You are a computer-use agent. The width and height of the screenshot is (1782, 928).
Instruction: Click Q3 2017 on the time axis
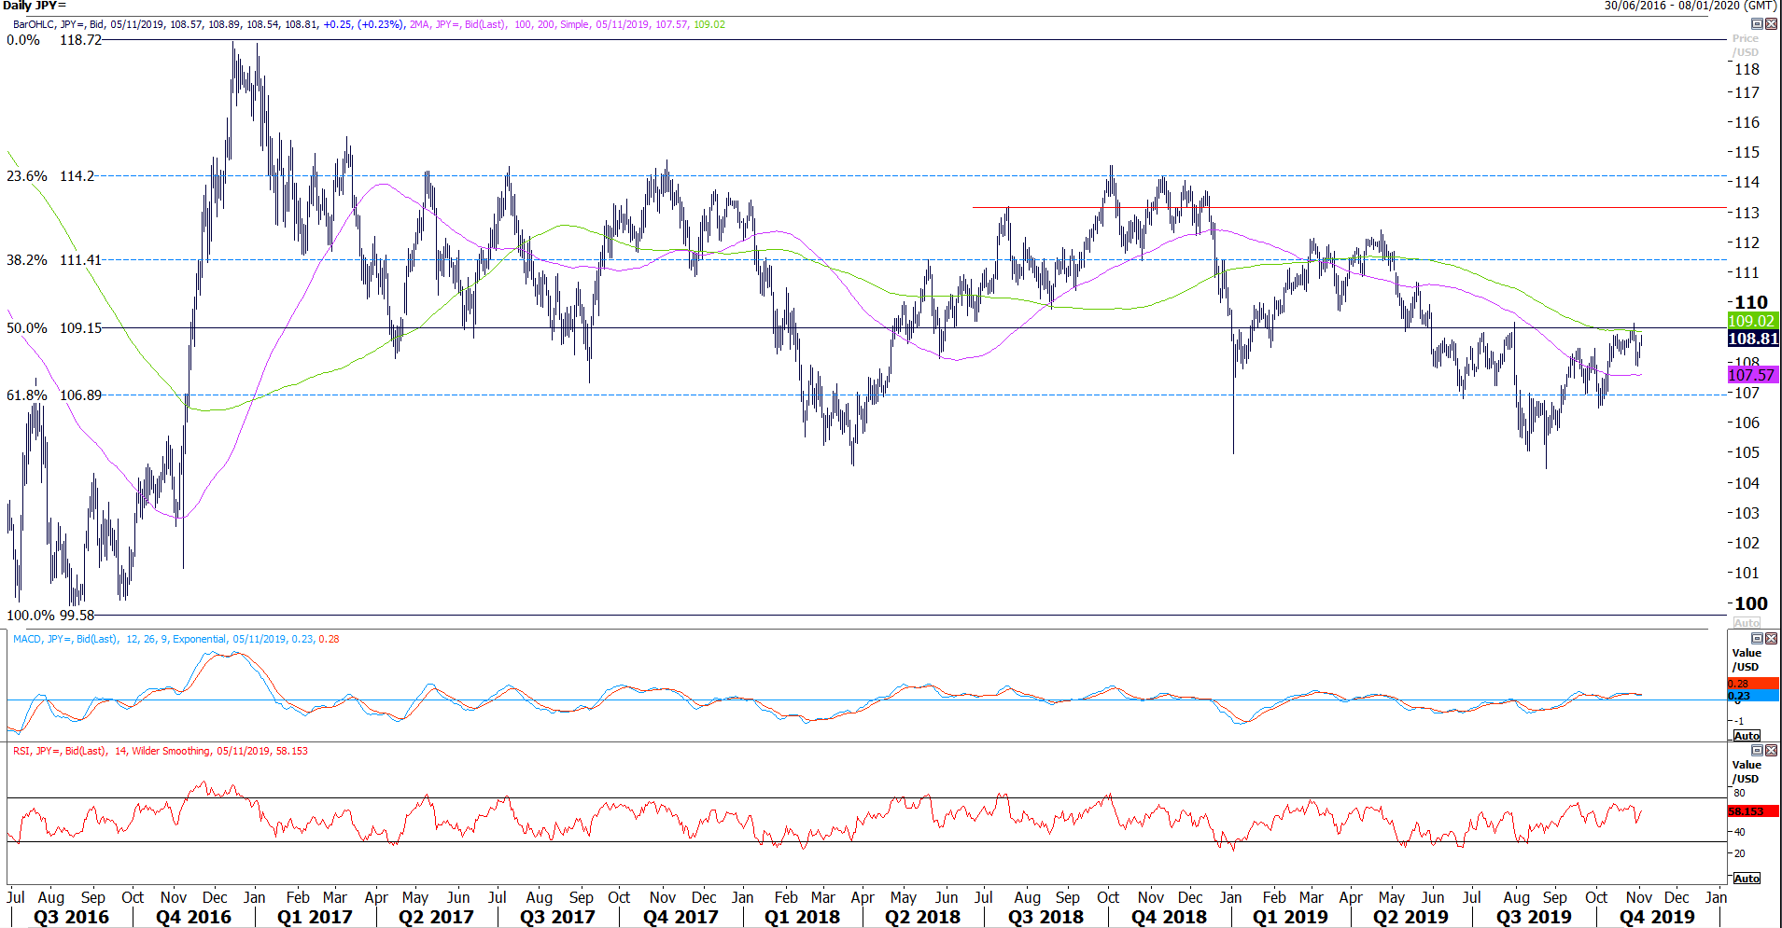pos(557,917)
